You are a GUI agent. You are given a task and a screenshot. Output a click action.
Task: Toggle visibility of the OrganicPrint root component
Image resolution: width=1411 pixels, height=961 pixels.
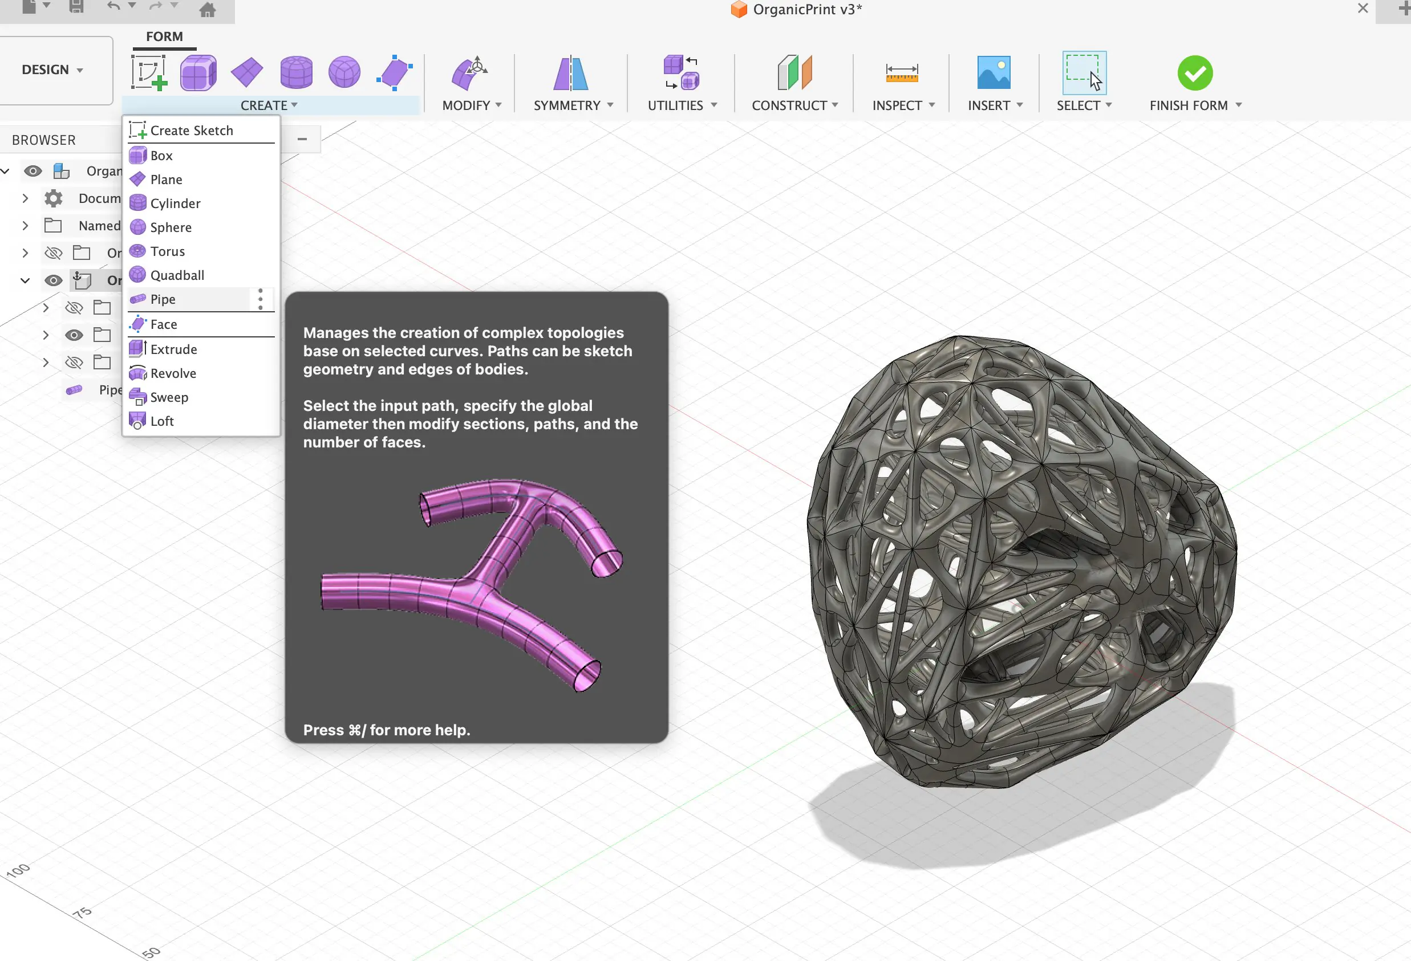point(34,171)
